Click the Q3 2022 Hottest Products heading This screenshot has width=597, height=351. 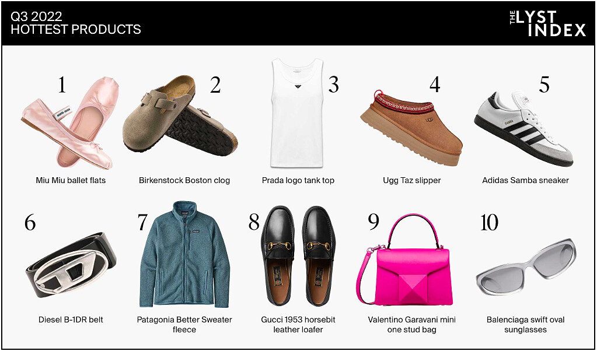click(76, 23)
